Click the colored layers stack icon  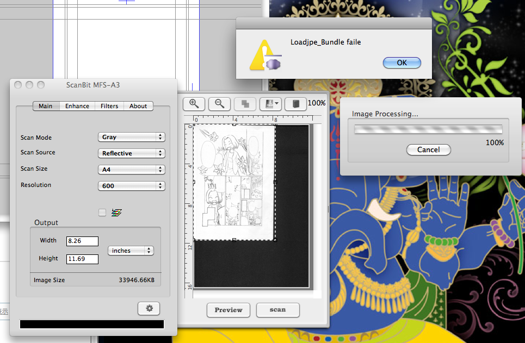coord(116,213)
